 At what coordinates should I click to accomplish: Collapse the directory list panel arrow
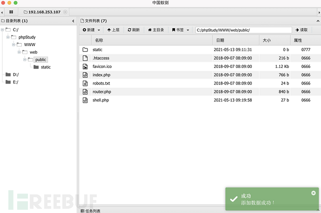(x=74, y=21)
